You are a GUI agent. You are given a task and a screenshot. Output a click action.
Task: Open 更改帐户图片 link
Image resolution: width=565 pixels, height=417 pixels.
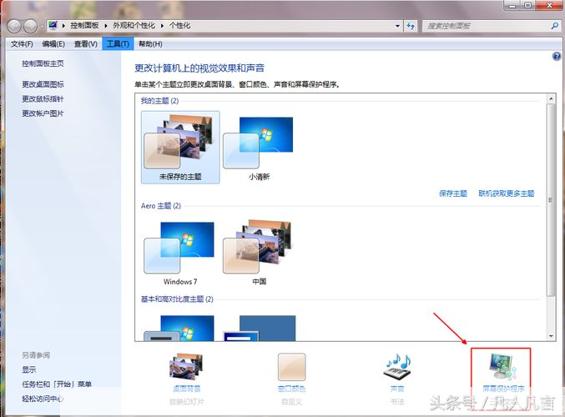[43, 113]
